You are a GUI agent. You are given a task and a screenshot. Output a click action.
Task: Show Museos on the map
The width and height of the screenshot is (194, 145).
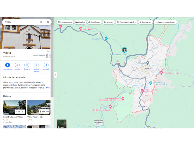click(x=109, y=22)
